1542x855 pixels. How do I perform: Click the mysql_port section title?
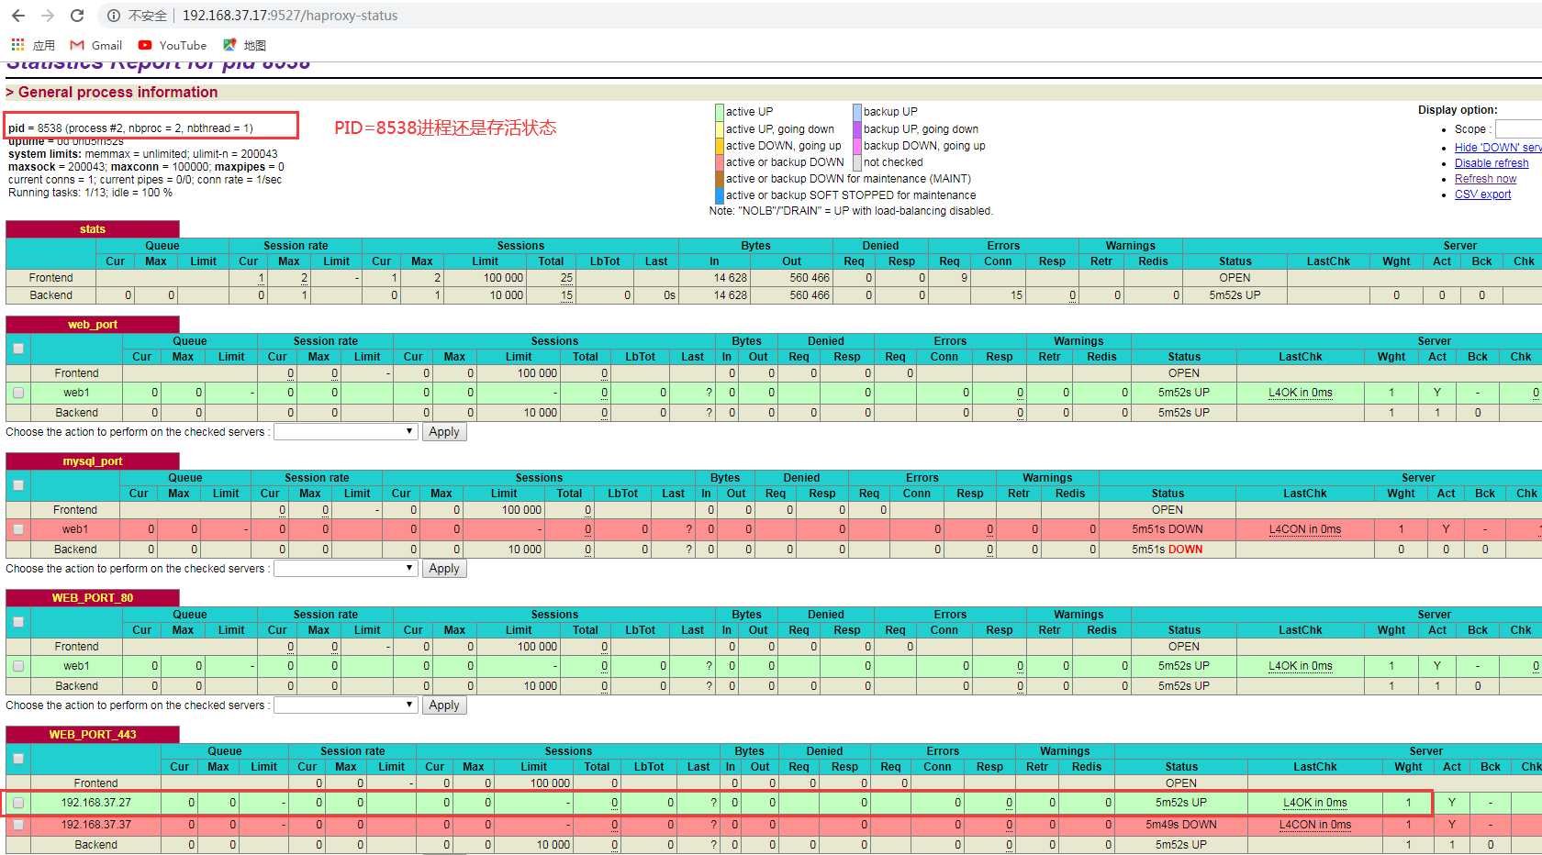click(x=93, y=461)
